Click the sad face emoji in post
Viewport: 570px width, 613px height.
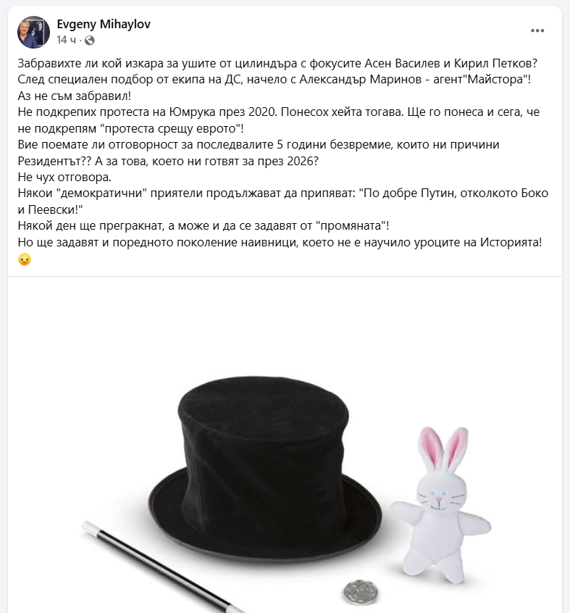(x=25, y=259)
